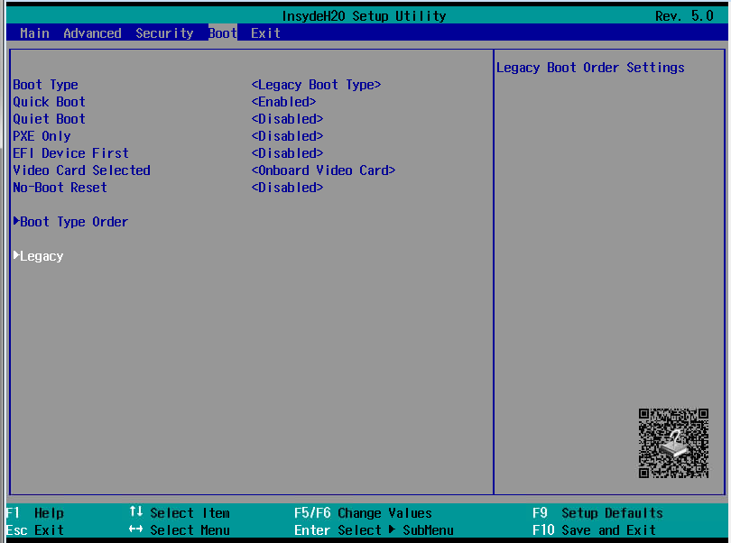Image resolution: width=731 pixels, height=543 pixels.
Task: Click the arrow beside Boot Type Order
Action: (16, 221)
